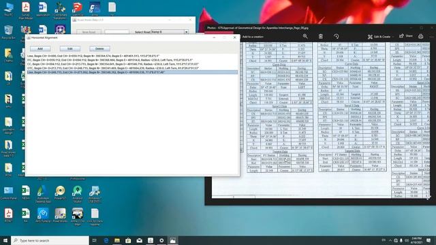Click the print icon in Photos

421,36
